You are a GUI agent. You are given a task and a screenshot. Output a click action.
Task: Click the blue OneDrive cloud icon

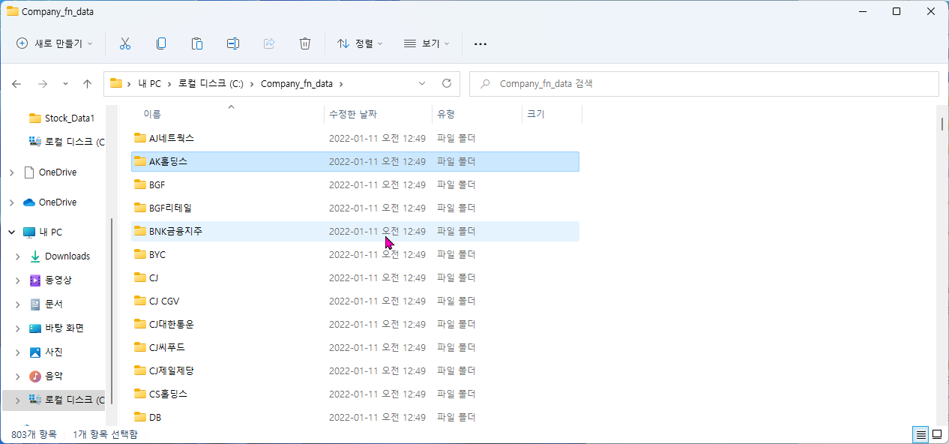click(x=29, y=202)
